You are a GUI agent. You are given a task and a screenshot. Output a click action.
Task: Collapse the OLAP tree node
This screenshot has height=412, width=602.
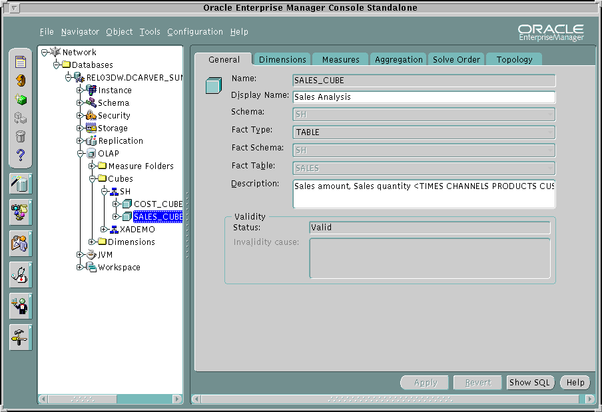80,154
